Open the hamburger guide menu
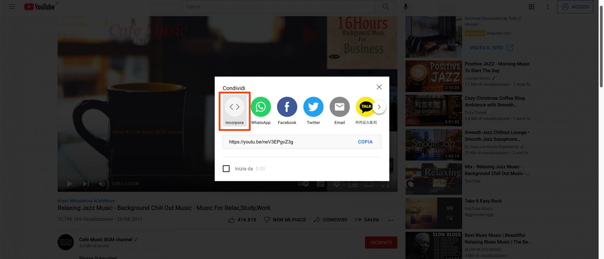604x259 pixels. coord(12,7)
